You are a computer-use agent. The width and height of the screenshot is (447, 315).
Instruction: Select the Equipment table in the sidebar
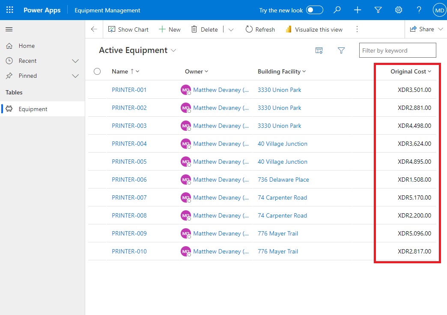(33, 109)
